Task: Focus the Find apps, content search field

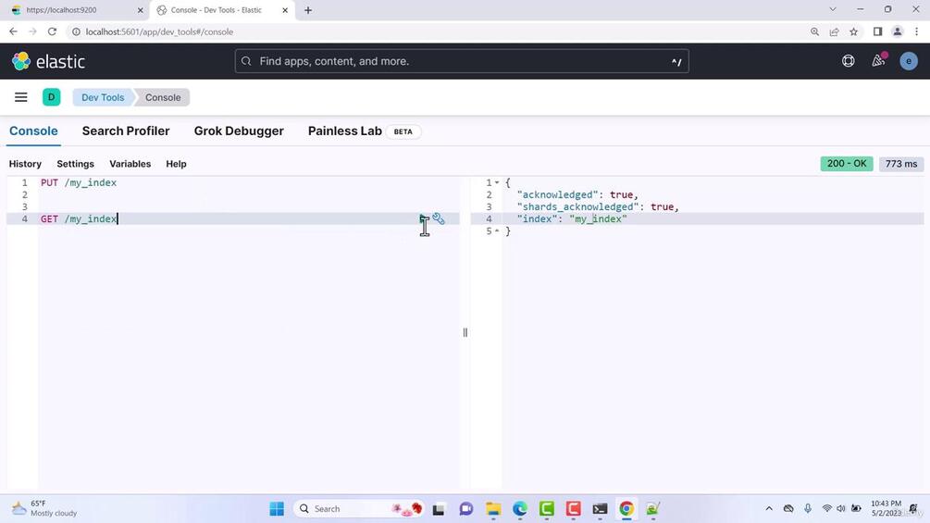Action: point(462,61)
